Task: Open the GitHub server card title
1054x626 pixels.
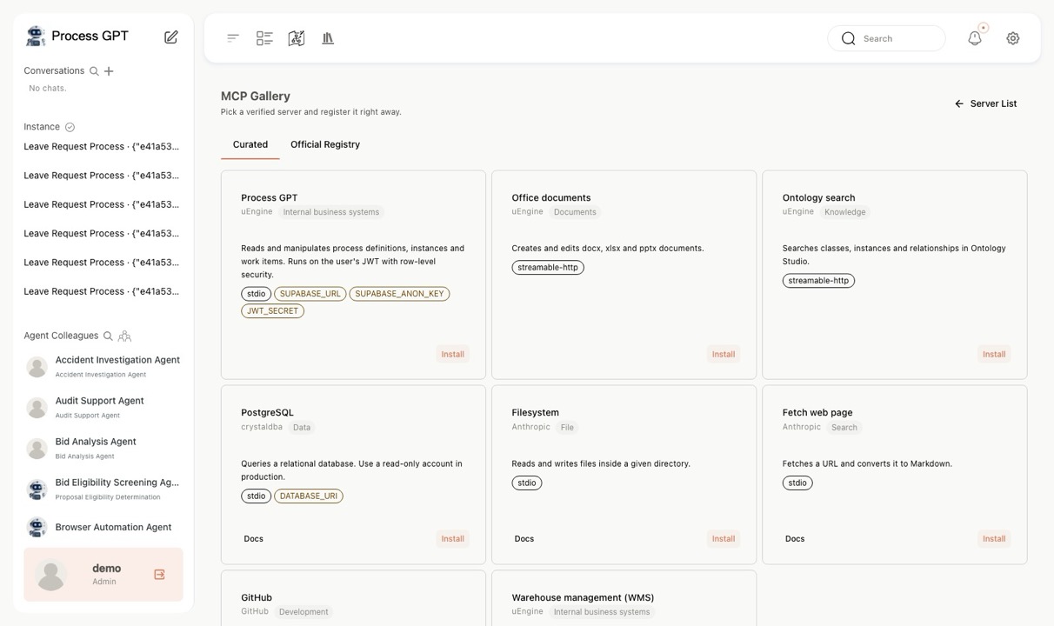Action: pyautogui.click(x=257, y=597)
